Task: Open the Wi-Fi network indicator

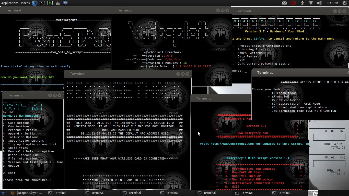Action: click(x=311, y=3)
